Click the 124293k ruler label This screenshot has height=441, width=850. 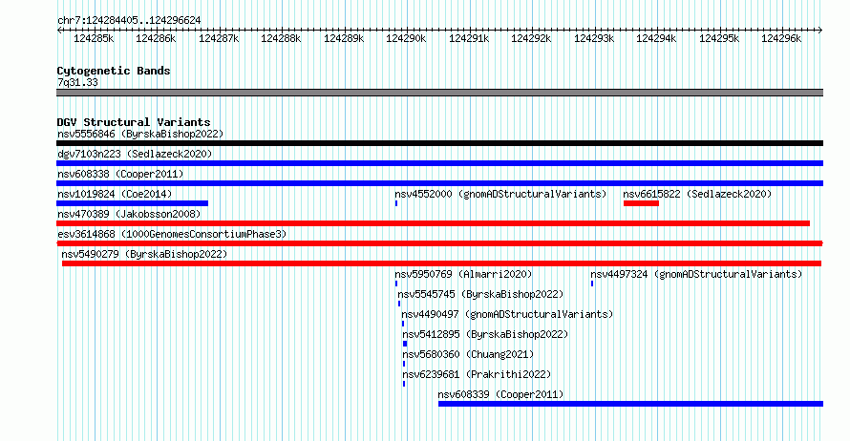coord(594,38)
